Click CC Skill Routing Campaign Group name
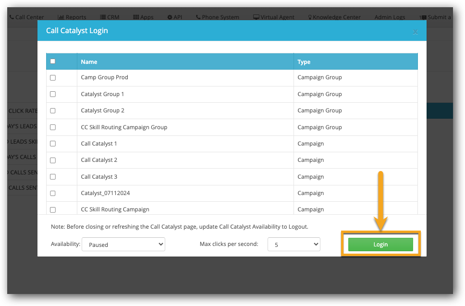465x306 pixels. pyautogui.click(x=124, y=127)
